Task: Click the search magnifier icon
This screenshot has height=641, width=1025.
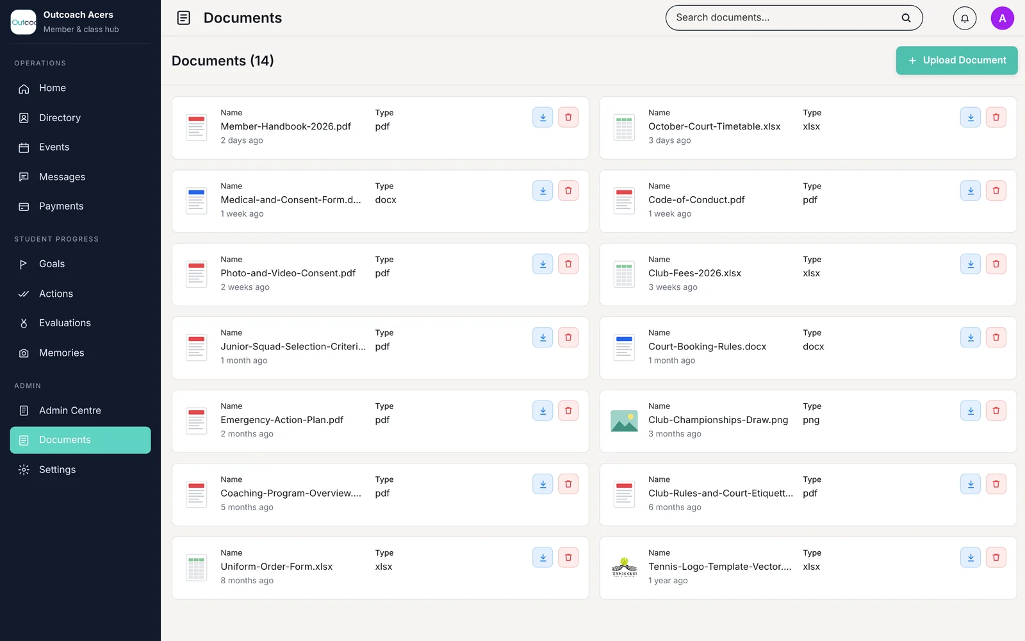Action: (x=906, y=18)
